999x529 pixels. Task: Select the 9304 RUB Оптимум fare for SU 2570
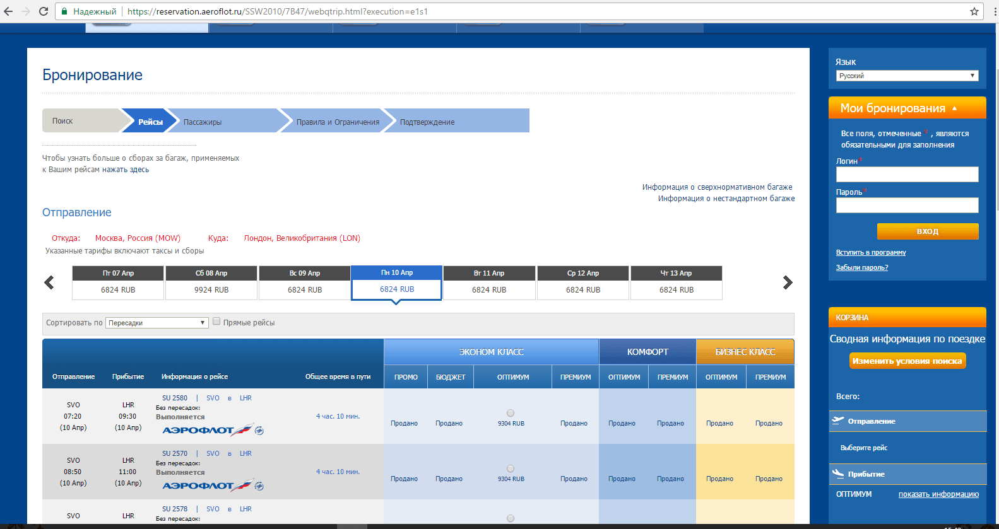tap(511, 469)
